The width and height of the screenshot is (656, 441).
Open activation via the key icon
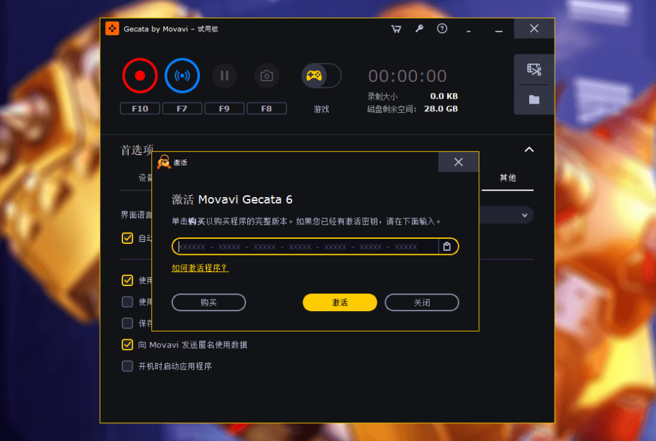pyautogui.click(x=419, y=28)
